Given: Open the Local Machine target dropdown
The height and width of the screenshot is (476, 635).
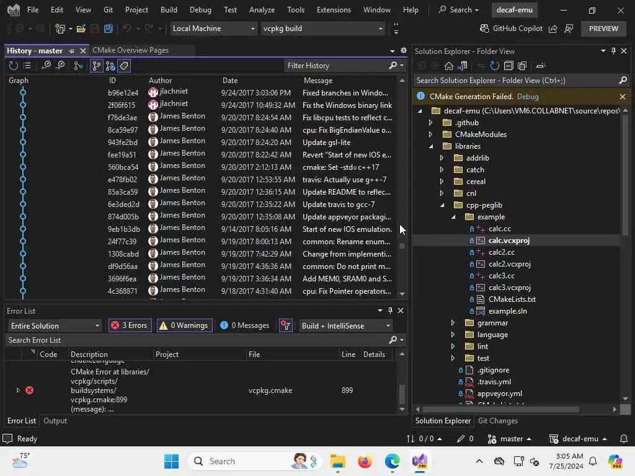Looking at the screenshot, I should pyautogui.click(x=213, y=29).
